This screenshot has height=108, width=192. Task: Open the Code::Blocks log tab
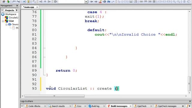tap(34, 106)
